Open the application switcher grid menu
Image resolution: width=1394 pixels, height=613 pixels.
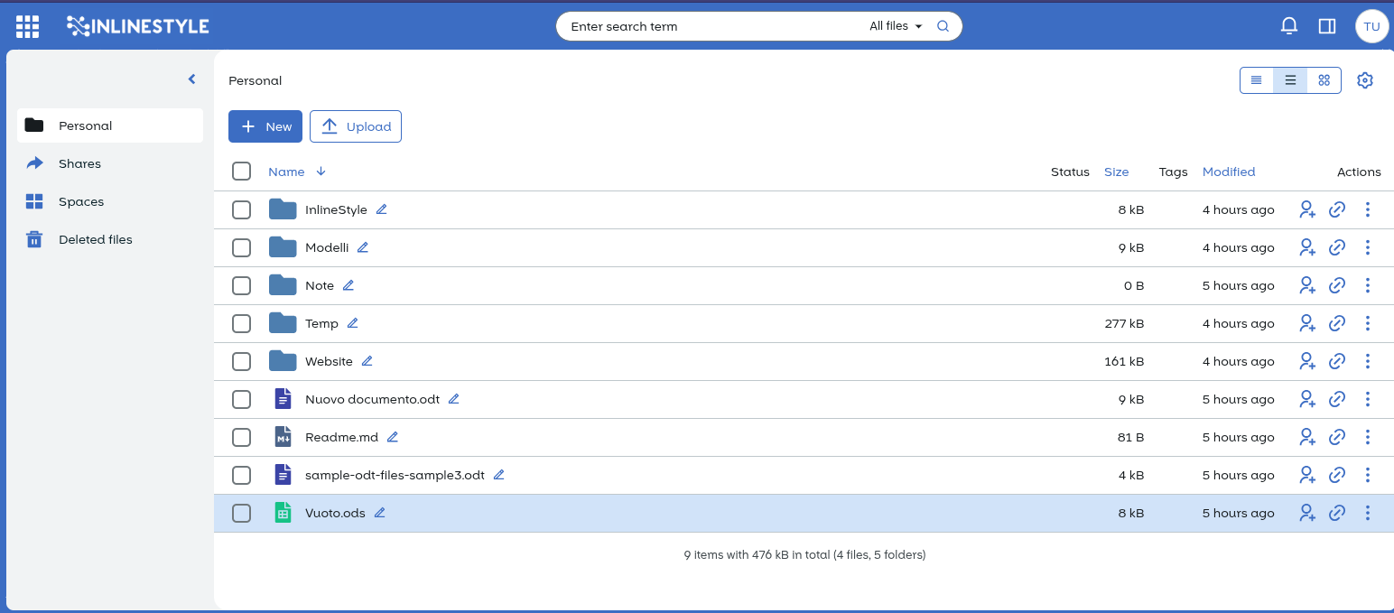tap(28, 26)
